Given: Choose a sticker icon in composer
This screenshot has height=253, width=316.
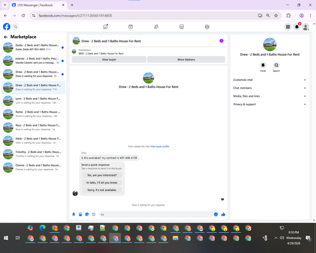Looking at the screenshot, I should tap(87, 214).
